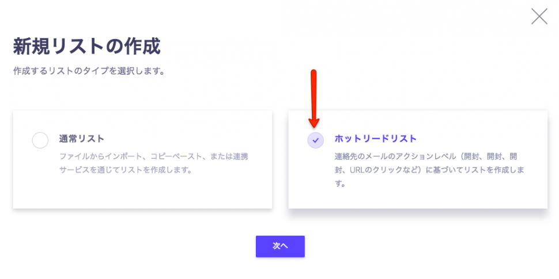Click the 通常リスト card title

(x=81, y=139)
